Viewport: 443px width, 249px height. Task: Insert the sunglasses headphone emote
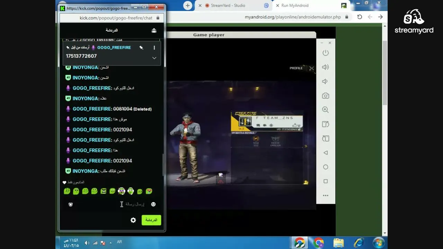[121, 191]
